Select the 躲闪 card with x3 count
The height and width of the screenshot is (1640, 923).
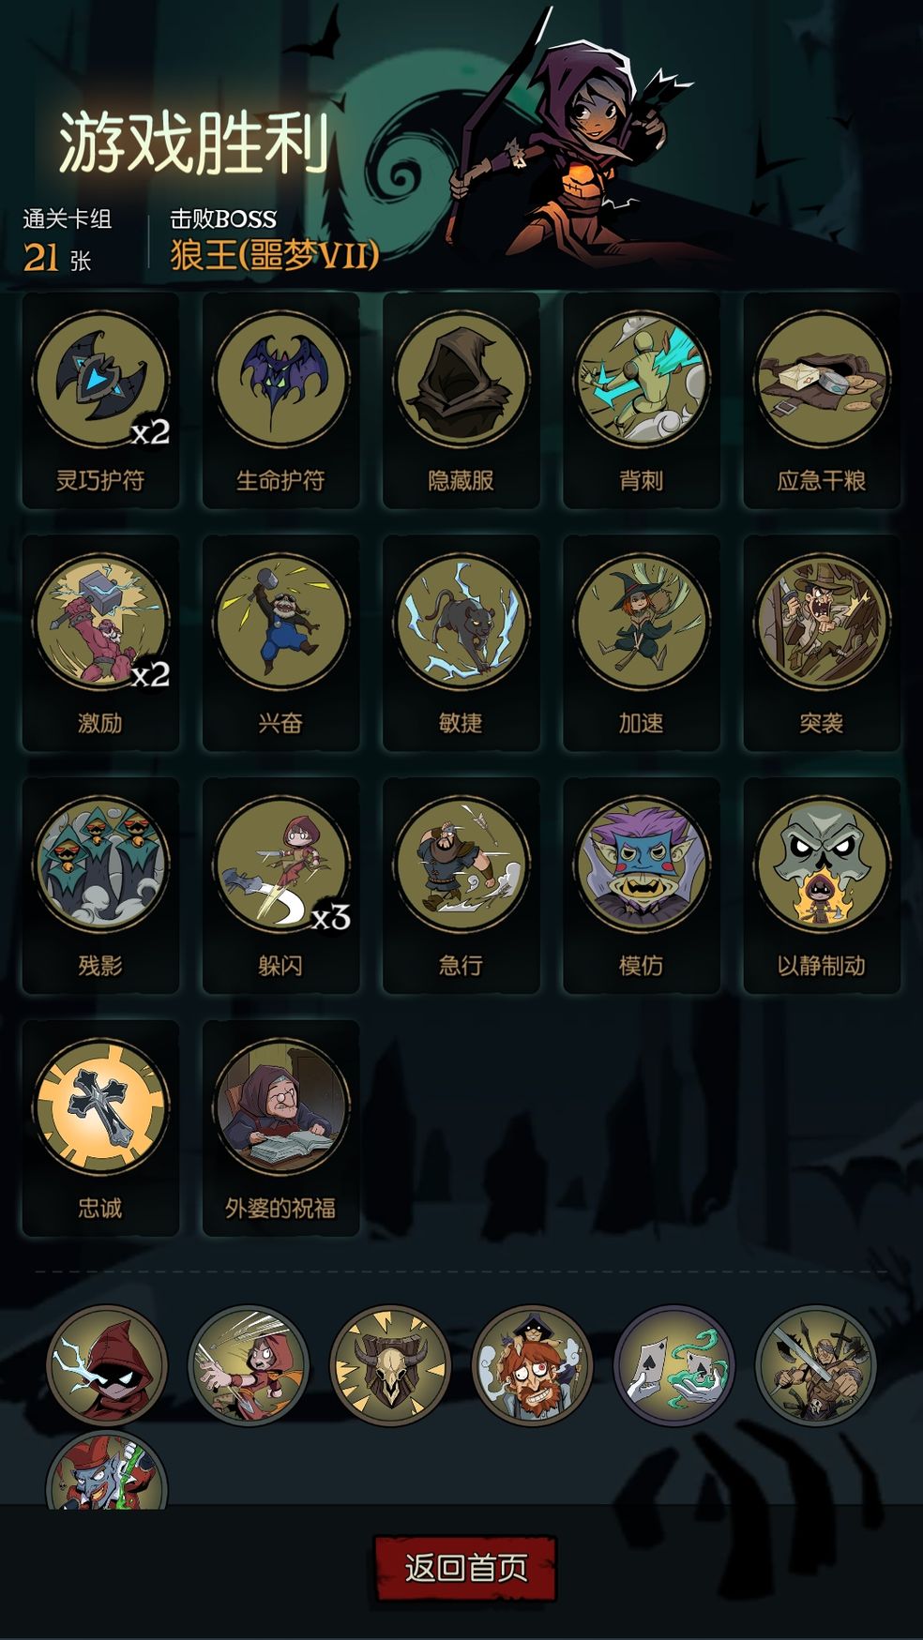(x=280, y=885)
